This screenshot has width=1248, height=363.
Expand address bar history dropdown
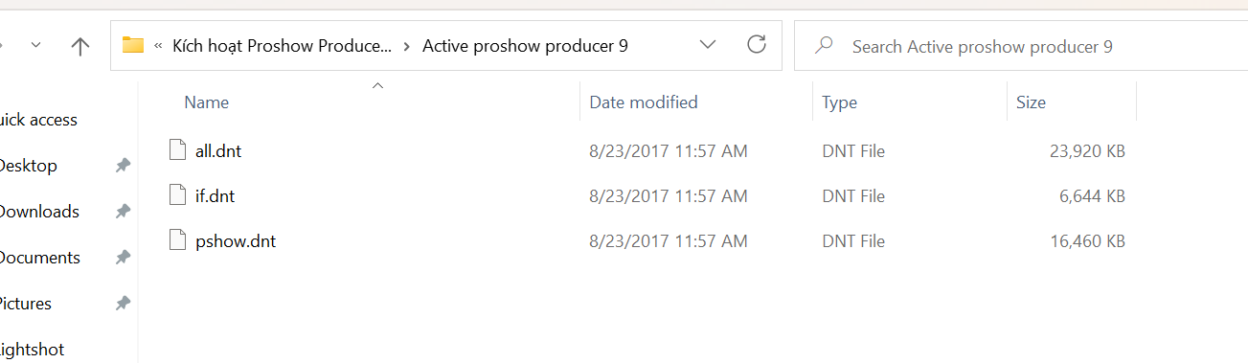point(708,45)
